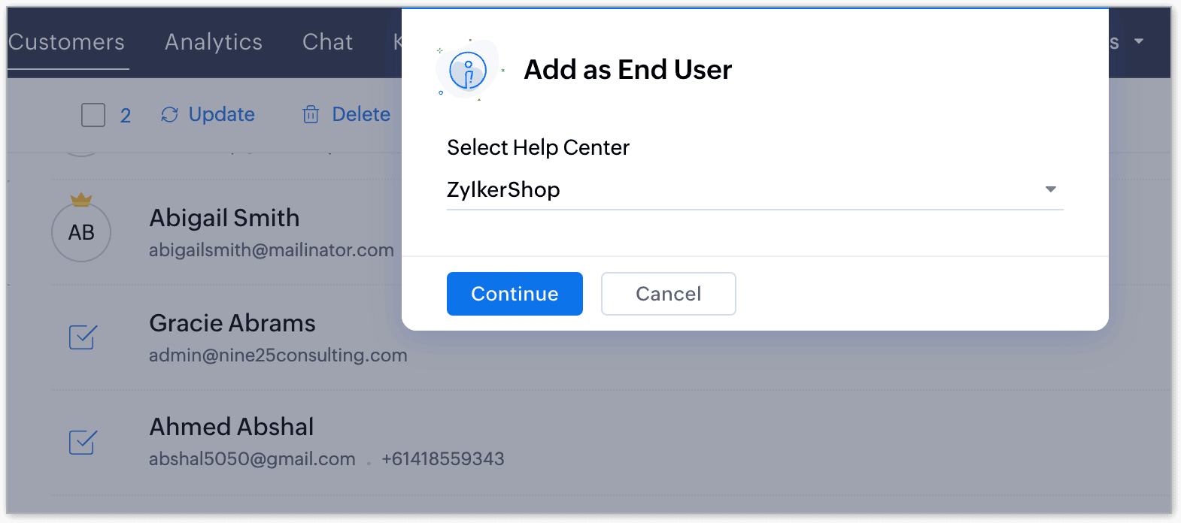1181x523 pixels.
Task: Uncheck Gracie Abrams checkbox
Action: 83,337
